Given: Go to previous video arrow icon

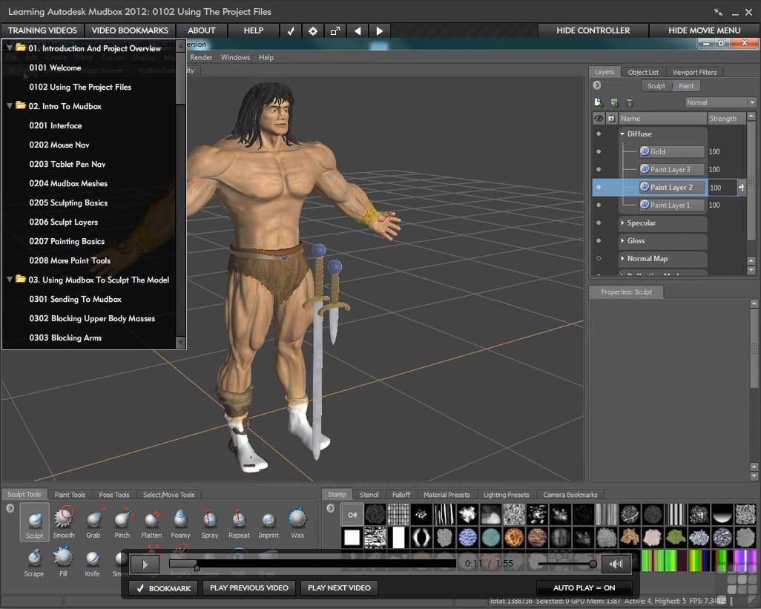Looking at the screenshot, I should coord(358,30).
